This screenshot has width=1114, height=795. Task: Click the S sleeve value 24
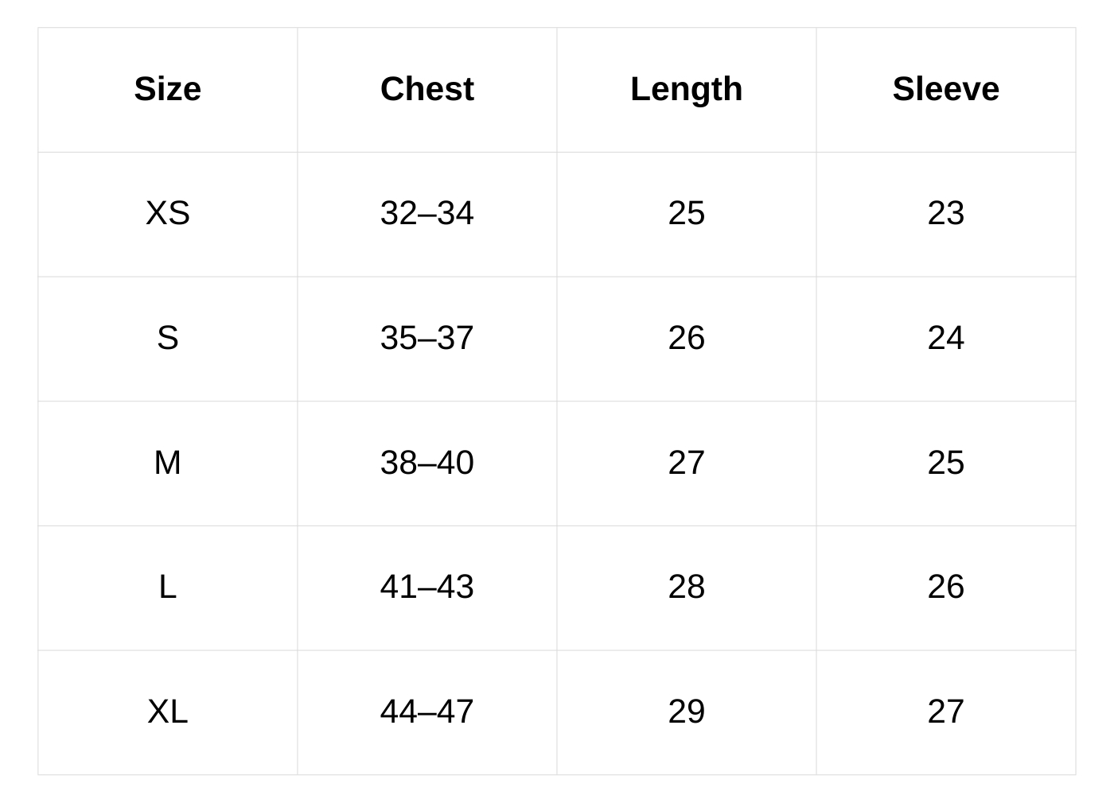pos(945,338)
